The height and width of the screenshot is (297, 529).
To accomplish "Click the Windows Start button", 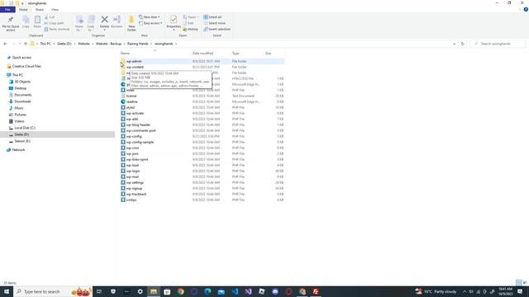I will point(7,291).
